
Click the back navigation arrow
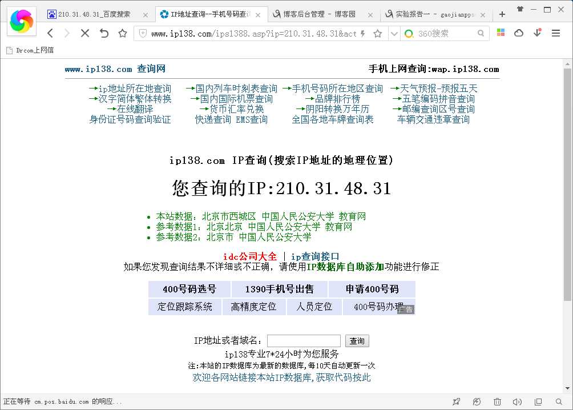50,34
